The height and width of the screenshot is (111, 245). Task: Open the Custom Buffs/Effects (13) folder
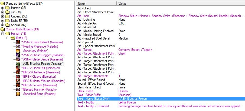pyautogui.click(x=22, y=29)
